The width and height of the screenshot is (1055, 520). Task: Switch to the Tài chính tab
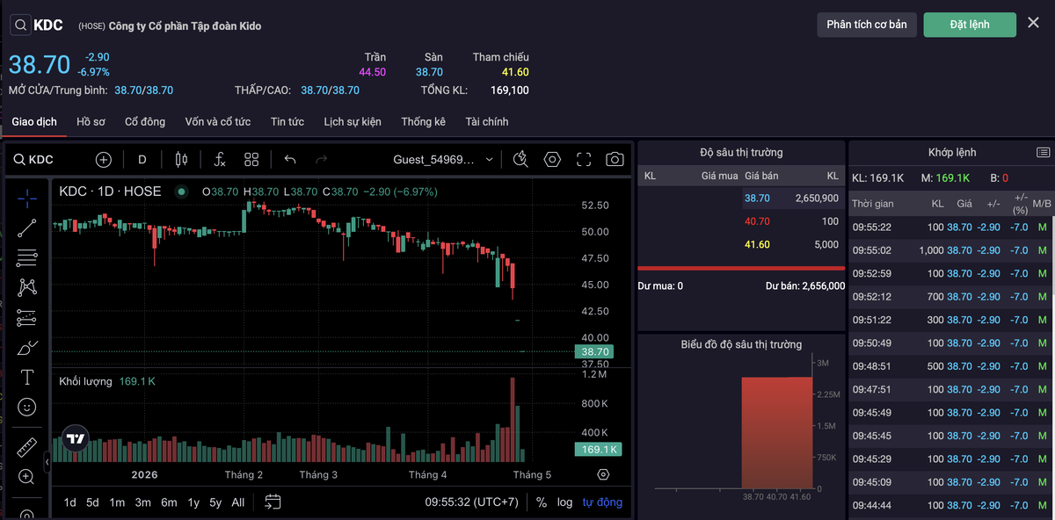pos(486,121)
